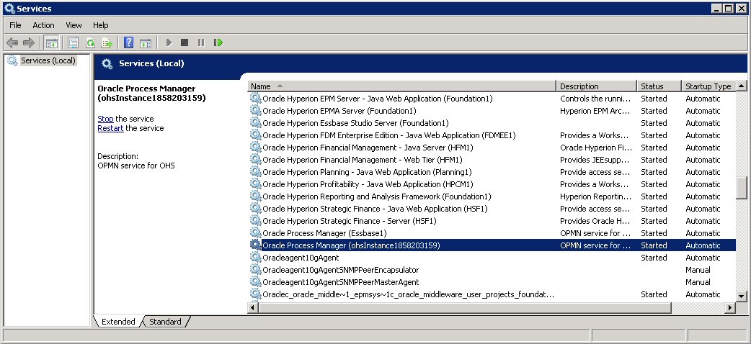Viewport: 751px width, 344px height.
Task: Click gear icon of Oracle Hyperion EPMA Server row
Action: point(256,111)
